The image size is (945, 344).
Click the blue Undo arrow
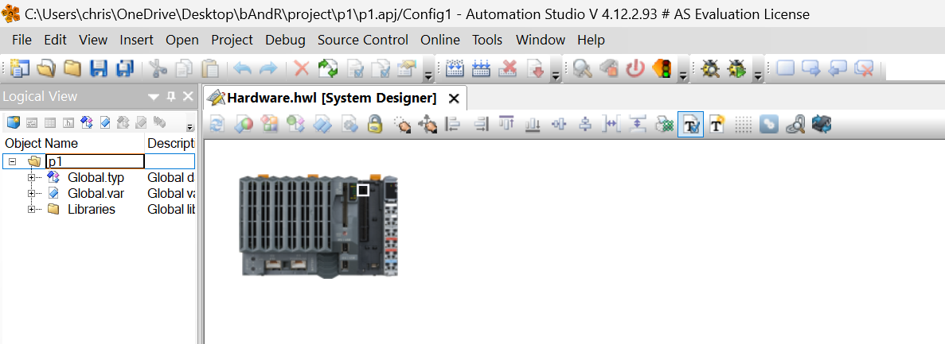click(242, 68)
